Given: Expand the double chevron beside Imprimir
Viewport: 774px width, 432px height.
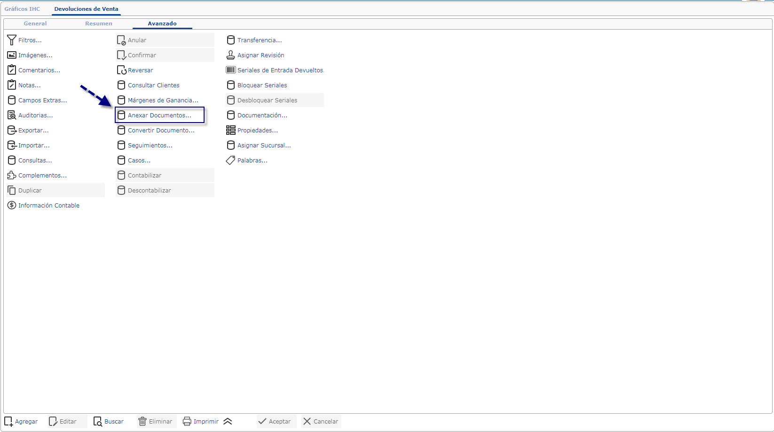Looking at the screenshot, I should (x=228, y=422).
